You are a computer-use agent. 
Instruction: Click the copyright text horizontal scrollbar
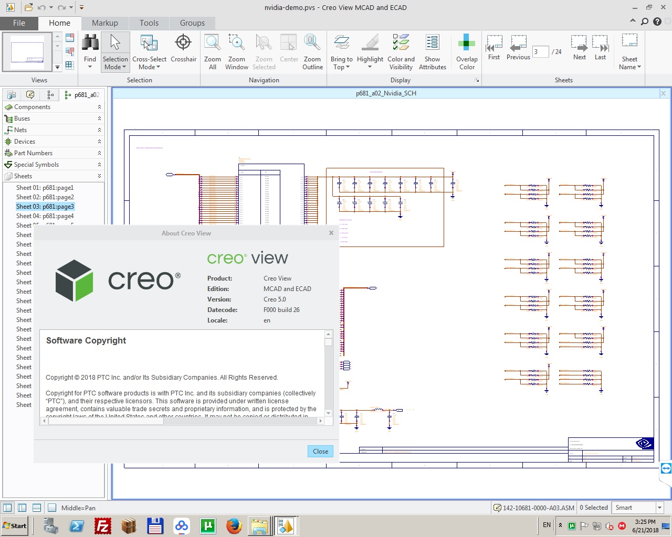(182, 421)
